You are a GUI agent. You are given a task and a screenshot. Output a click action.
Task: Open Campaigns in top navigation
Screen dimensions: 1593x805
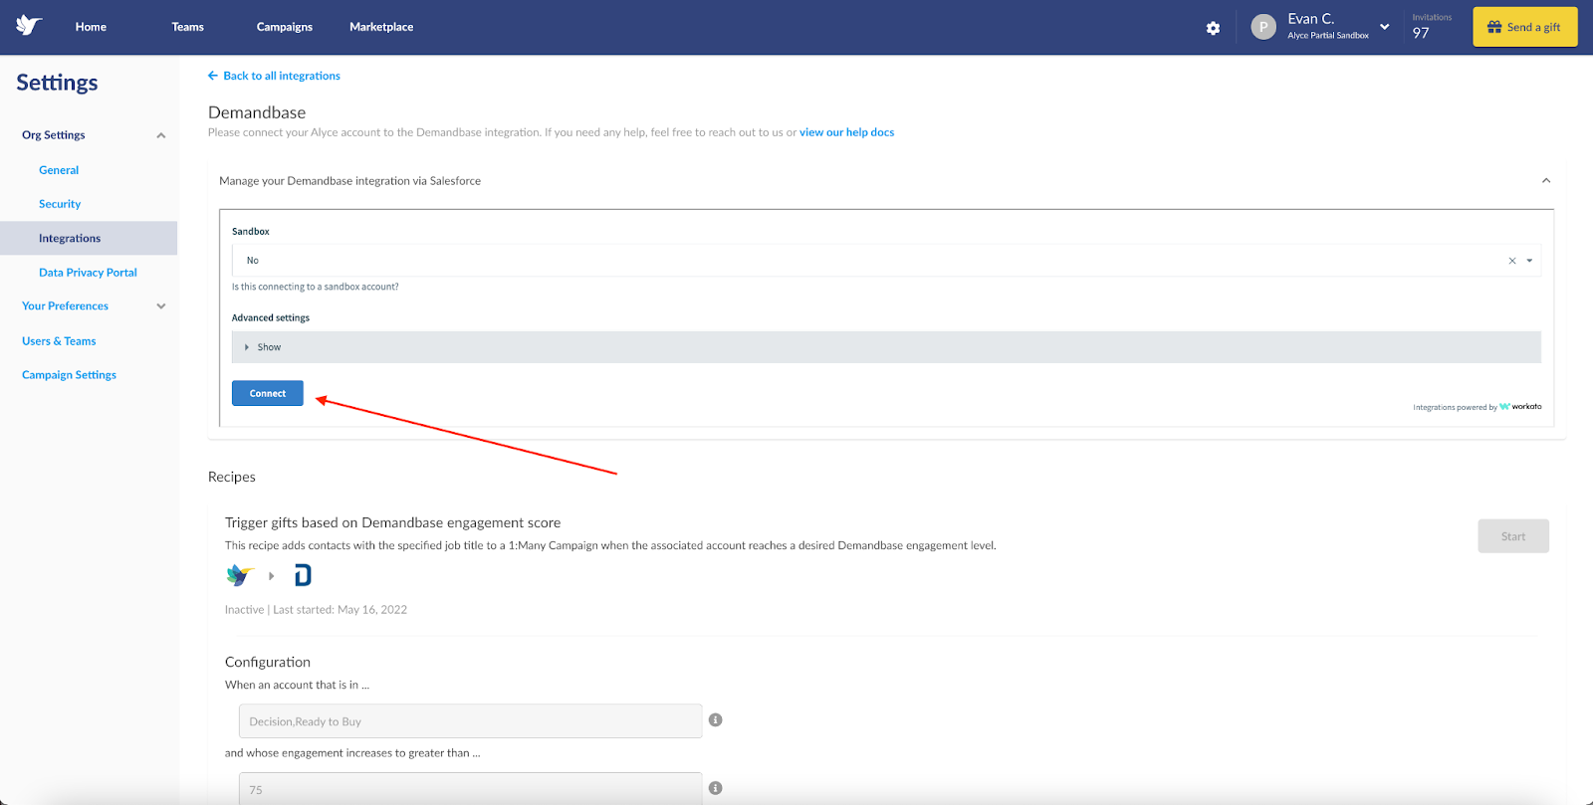285,27
